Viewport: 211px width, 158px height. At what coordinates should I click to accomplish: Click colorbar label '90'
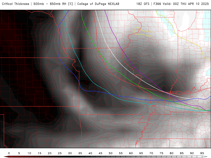click(x=192, y=153)
